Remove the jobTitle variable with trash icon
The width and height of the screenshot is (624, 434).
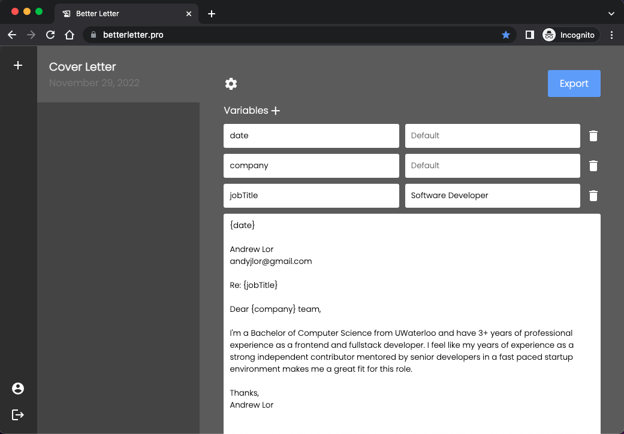(593, 196)
